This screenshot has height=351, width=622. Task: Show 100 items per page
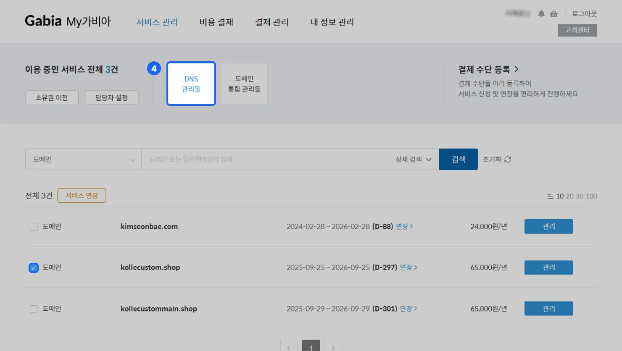[591, 196]
